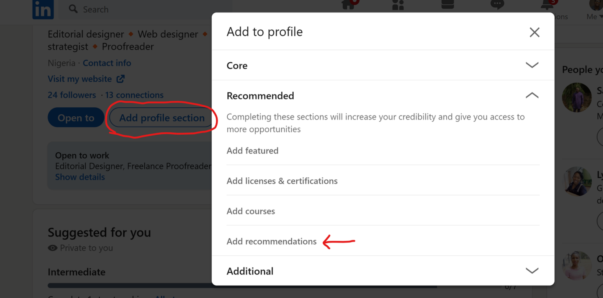Open Contact info
This screenshot has height=298, width=603.
point(107,63)
